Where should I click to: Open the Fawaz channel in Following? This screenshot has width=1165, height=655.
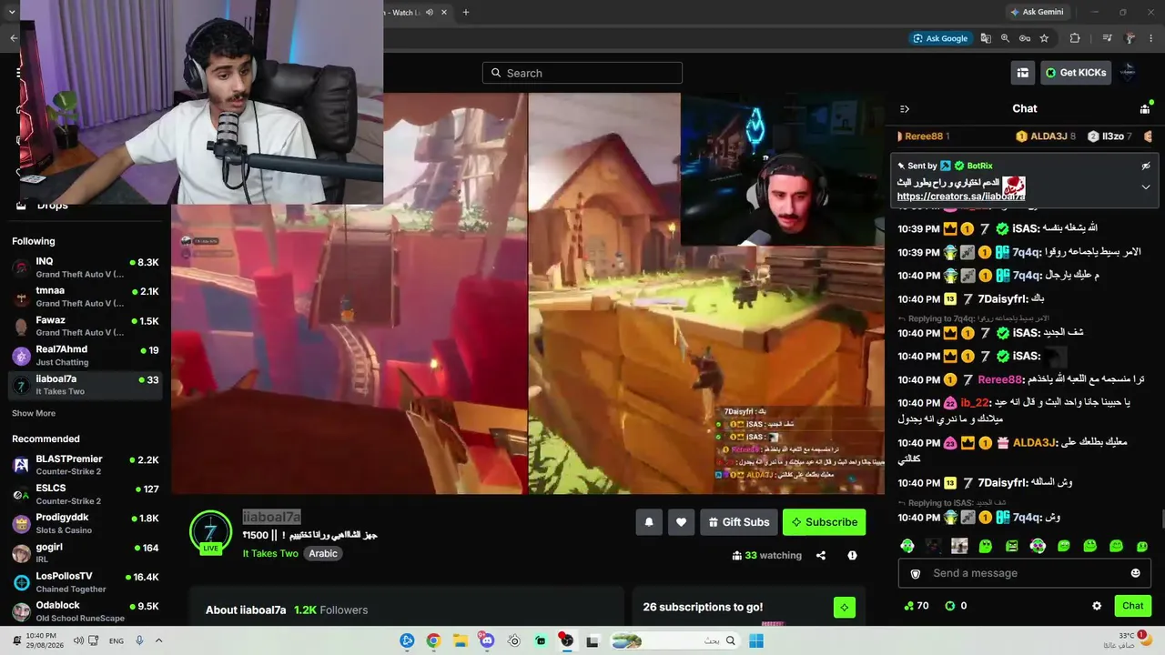pyautogui.click(x=86, y=326)
